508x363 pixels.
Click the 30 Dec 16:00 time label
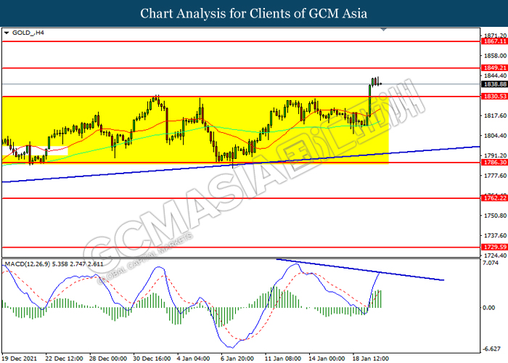[152, 359]
